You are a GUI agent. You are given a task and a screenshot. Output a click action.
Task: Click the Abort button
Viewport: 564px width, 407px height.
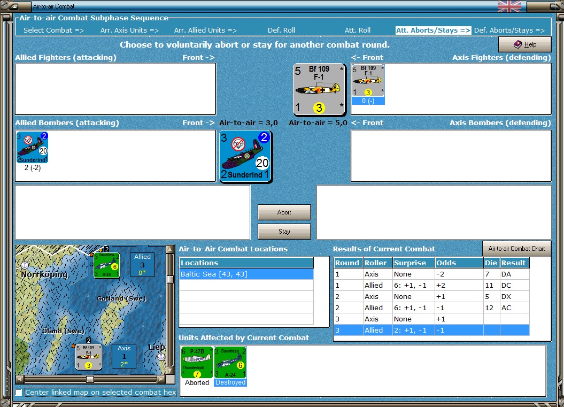(284, 212)
